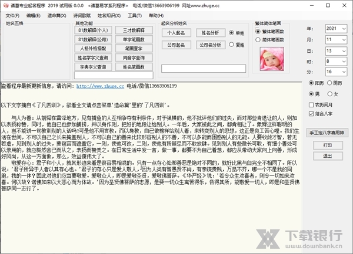This screenshot has width=353, height=254.
Task: Select the 男 gender option
Action: (x=314, y=94)
